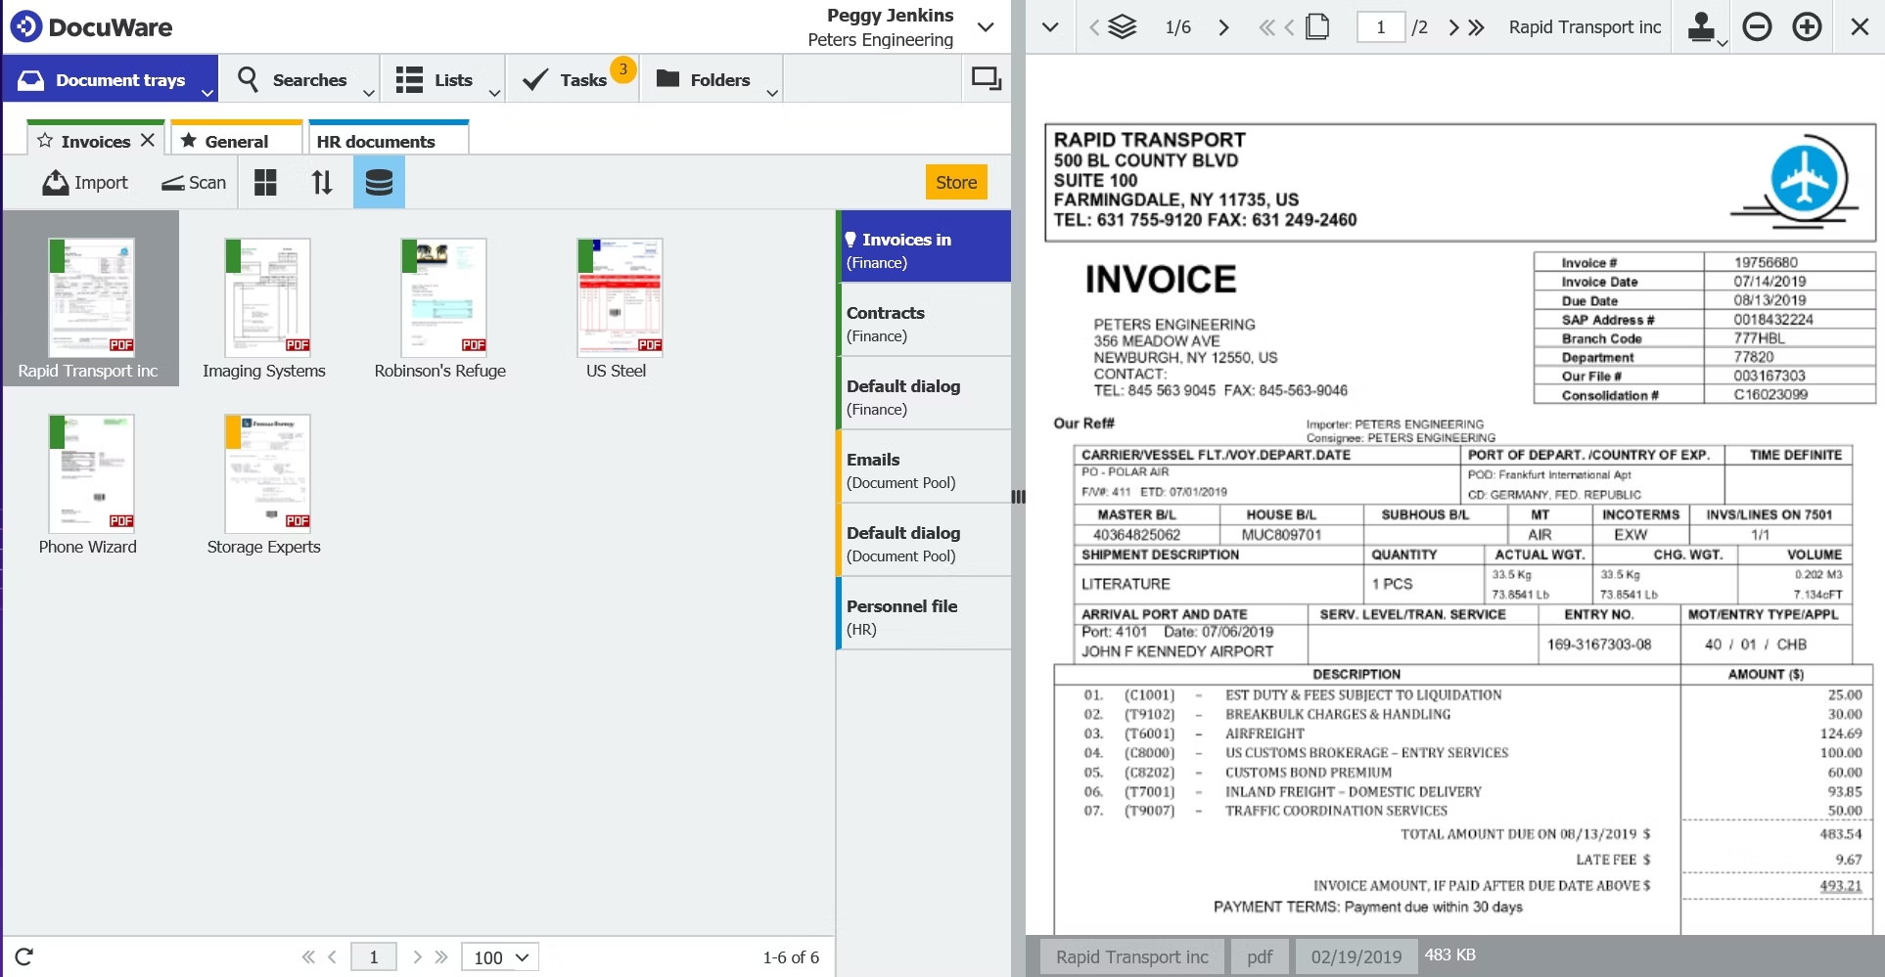Toggle the database stack view button

(379, 183)
